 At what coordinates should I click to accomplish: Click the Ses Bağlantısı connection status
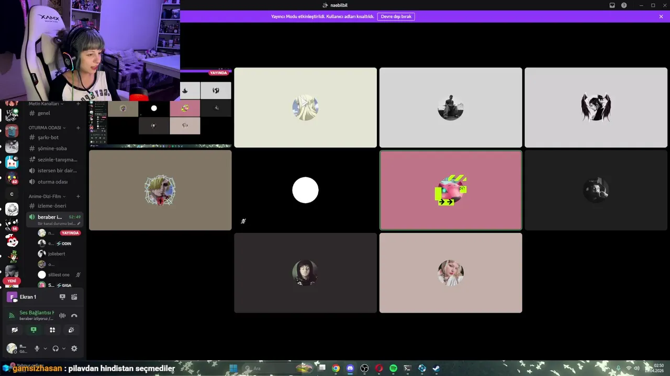pyautogui.click(x=37, y=312)
